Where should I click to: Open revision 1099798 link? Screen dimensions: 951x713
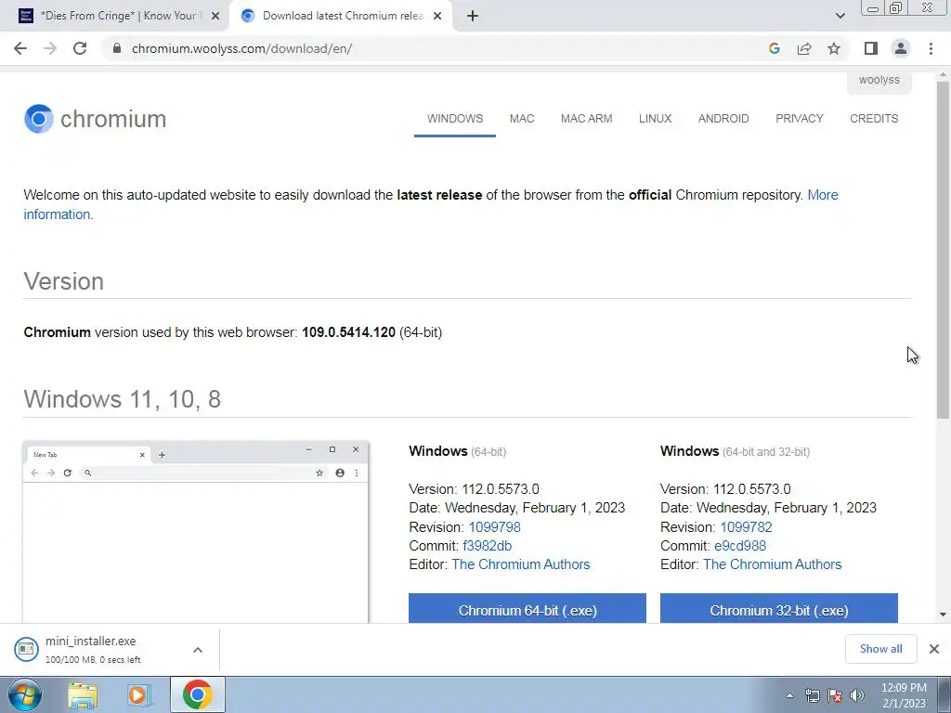click(494, 527)
